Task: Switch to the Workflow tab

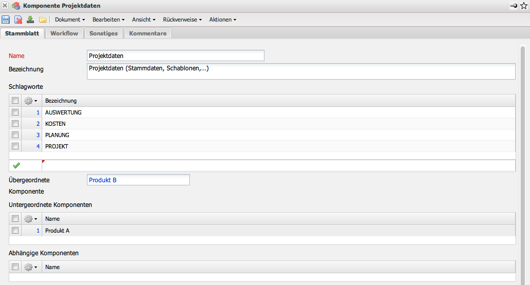Action: point(64,33)
